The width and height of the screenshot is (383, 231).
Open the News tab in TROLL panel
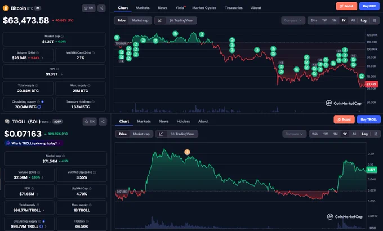[x=164, y=121]
